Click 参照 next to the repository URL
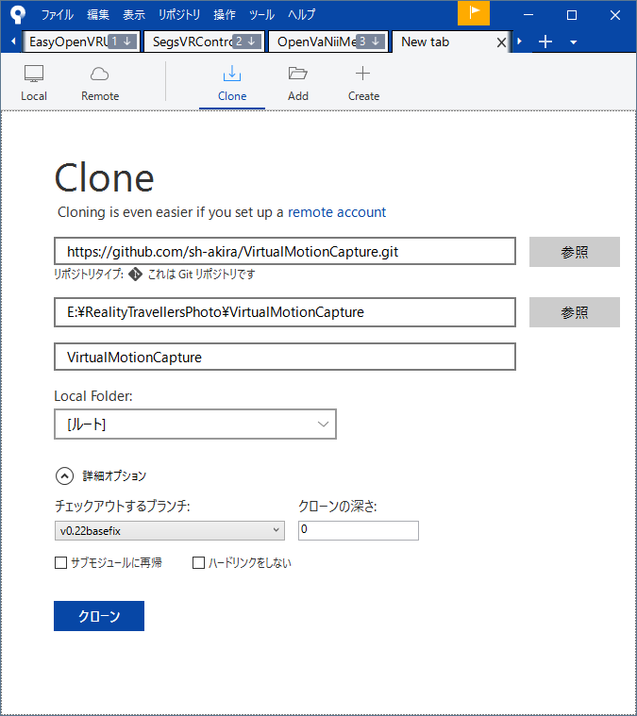The height and width of the screenshot is (716, 637). point(575,252)
